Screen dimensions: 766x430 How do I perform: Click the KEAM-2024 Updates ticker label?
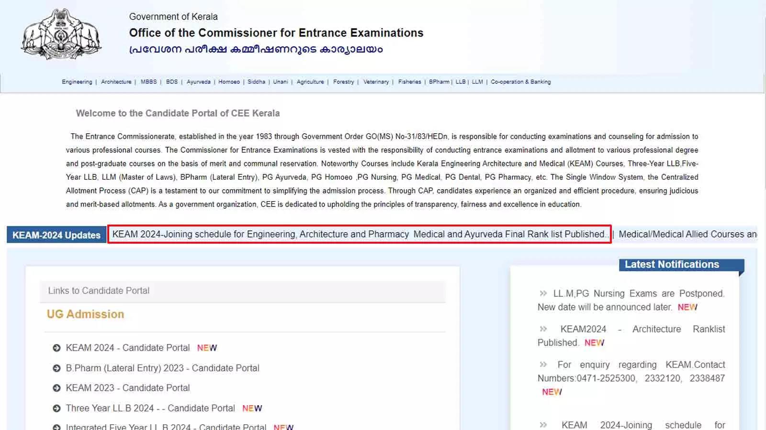click(x=56, y=235)
